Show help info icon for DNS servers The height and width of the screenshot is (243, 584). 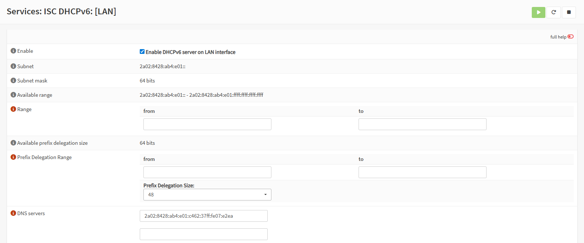pos(13,213)
